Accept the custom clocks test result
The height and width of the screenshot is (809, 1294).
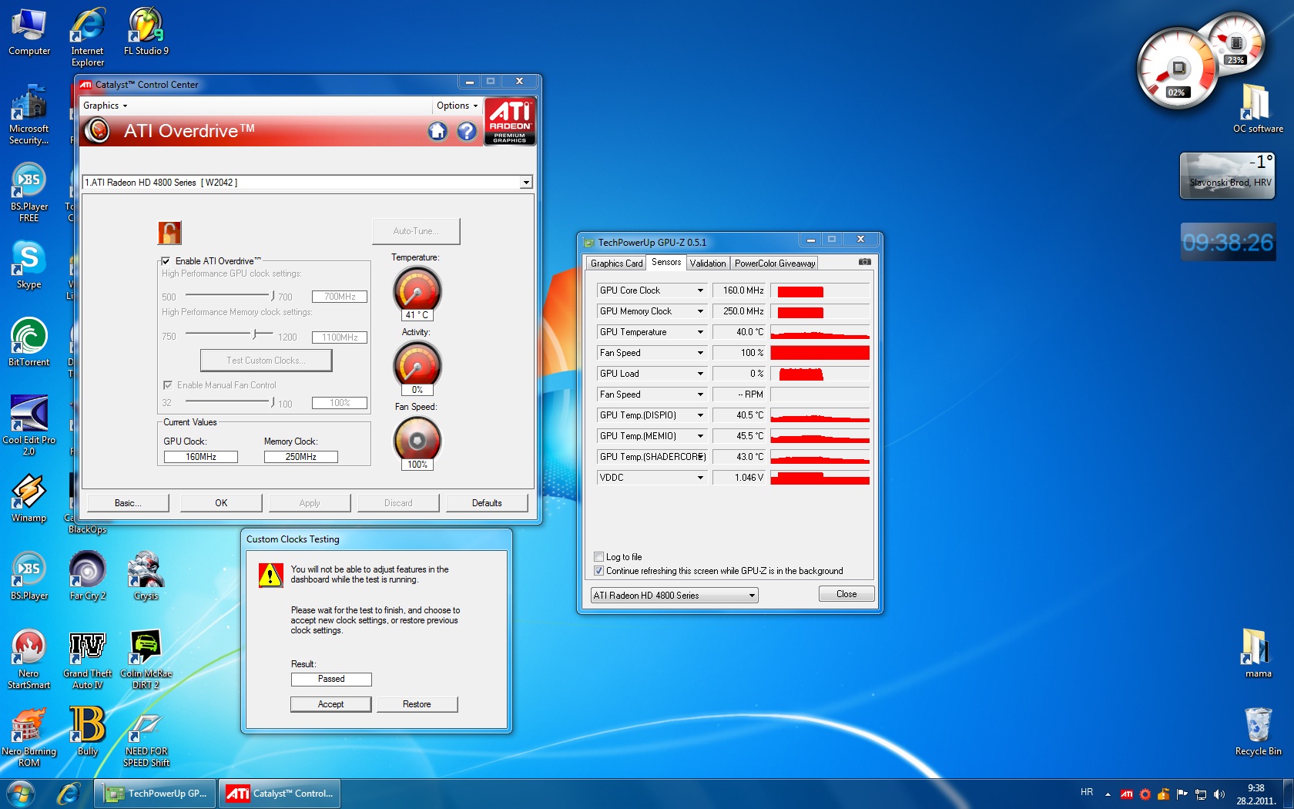(330, 704)
